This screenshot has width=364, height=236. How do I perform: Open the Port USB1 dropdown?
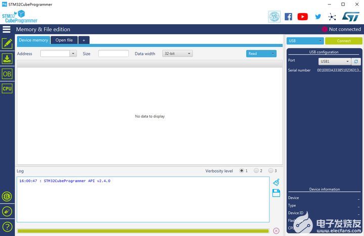click(x=335, y=62)
